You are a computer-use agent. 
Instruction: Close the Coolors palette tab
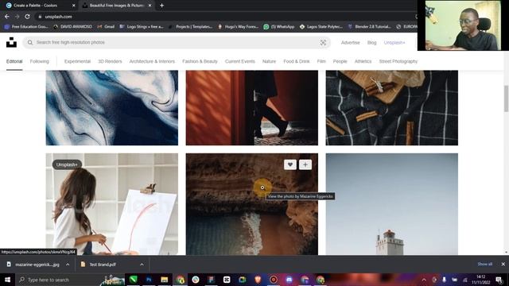point(74,6)
